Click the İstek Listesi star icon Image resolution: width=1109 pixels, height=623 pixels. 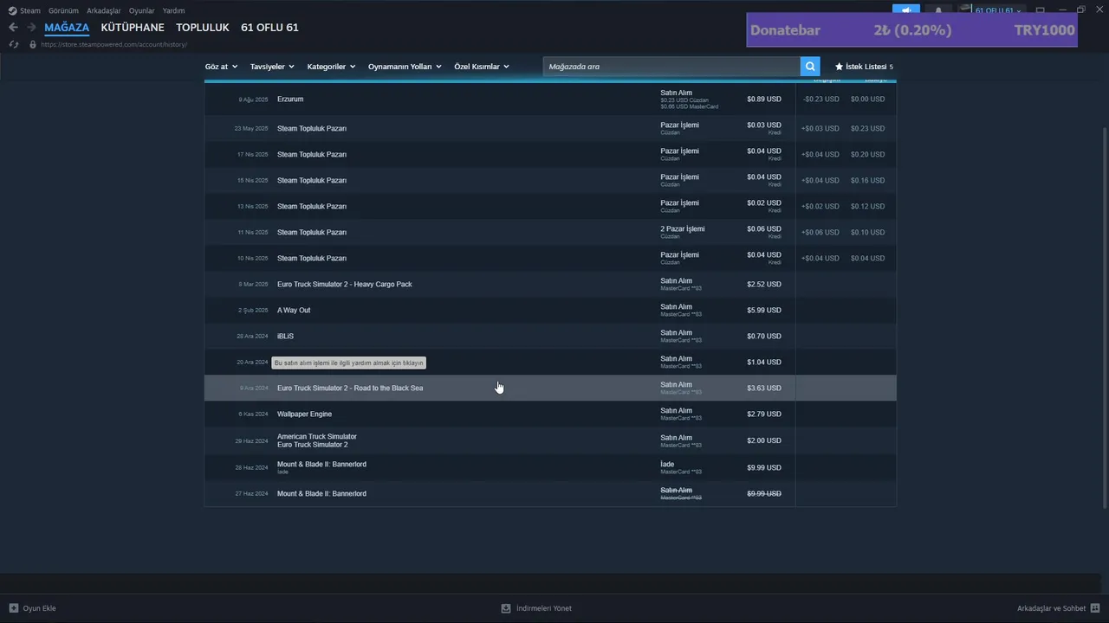[839, 67]
